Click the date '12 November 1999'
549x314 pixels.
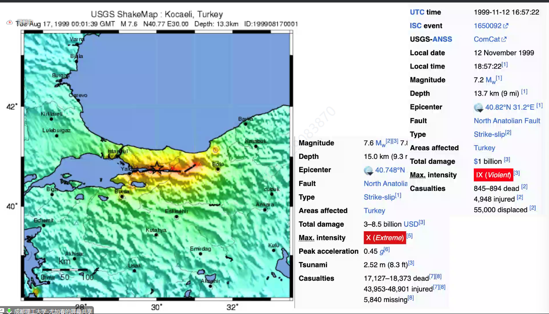[x=504, y=53]
